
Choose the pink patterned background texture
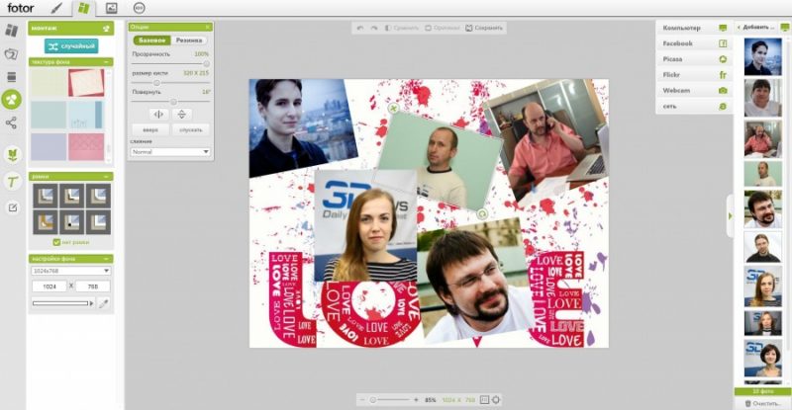[86, 147]
